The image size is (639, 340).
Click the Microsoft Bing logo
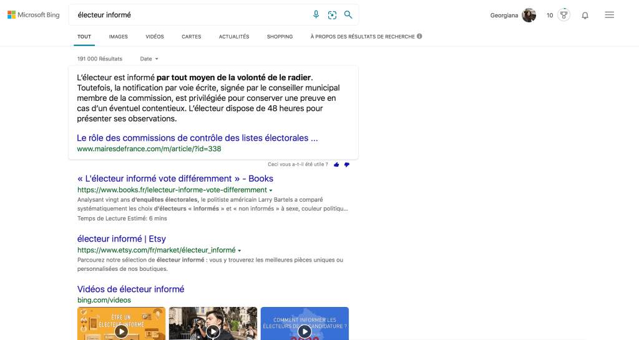tap(34, 15)
